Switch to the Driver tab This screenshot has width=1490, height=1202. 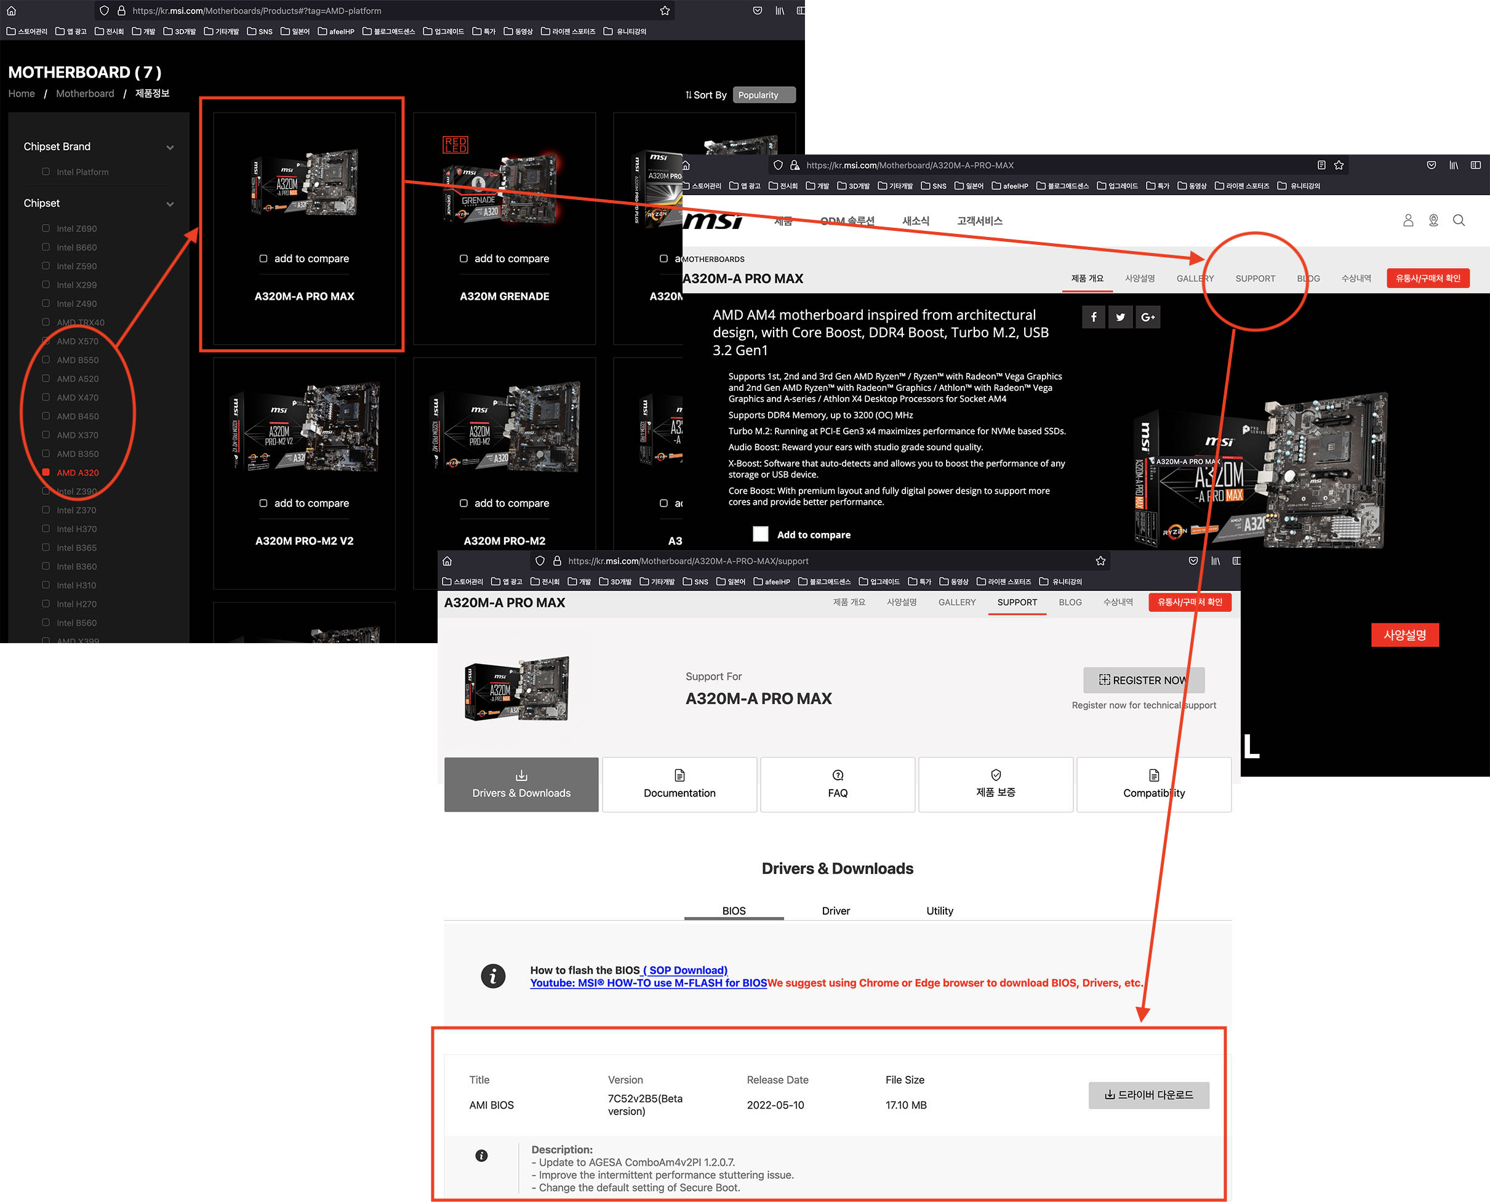click(x=835, y=910)
